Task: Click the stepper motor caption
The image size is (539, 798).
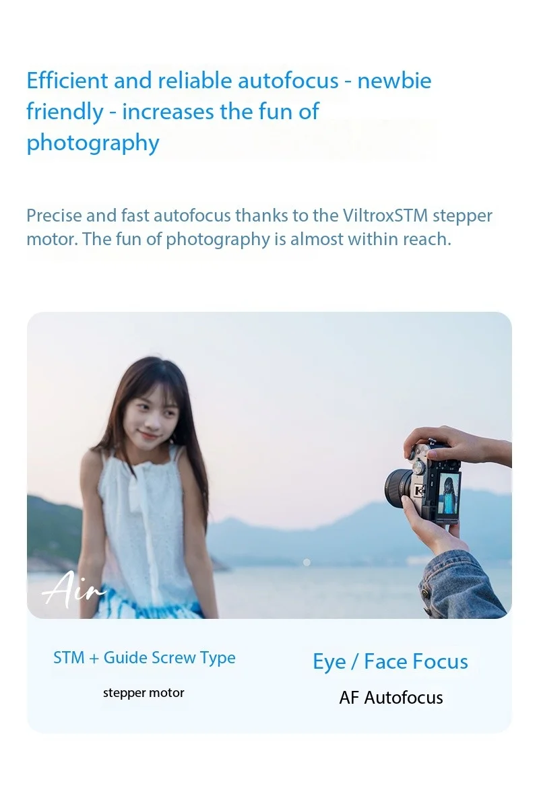Action: [x=144, y=693]
